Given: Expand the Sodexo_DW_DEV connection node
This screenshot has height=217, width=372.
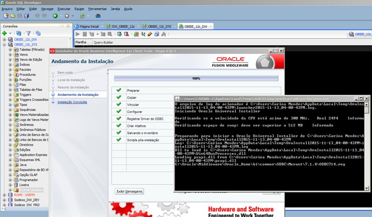Looking at the screenshot, I should [x=4, y=200].
